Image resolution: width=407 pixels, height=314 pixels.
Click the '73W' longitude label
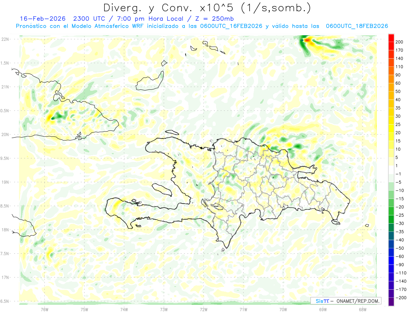coord(164,309)
